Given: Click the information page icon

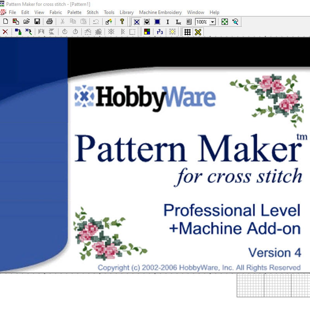Looking at the screenshot, I should coord(189,21).
